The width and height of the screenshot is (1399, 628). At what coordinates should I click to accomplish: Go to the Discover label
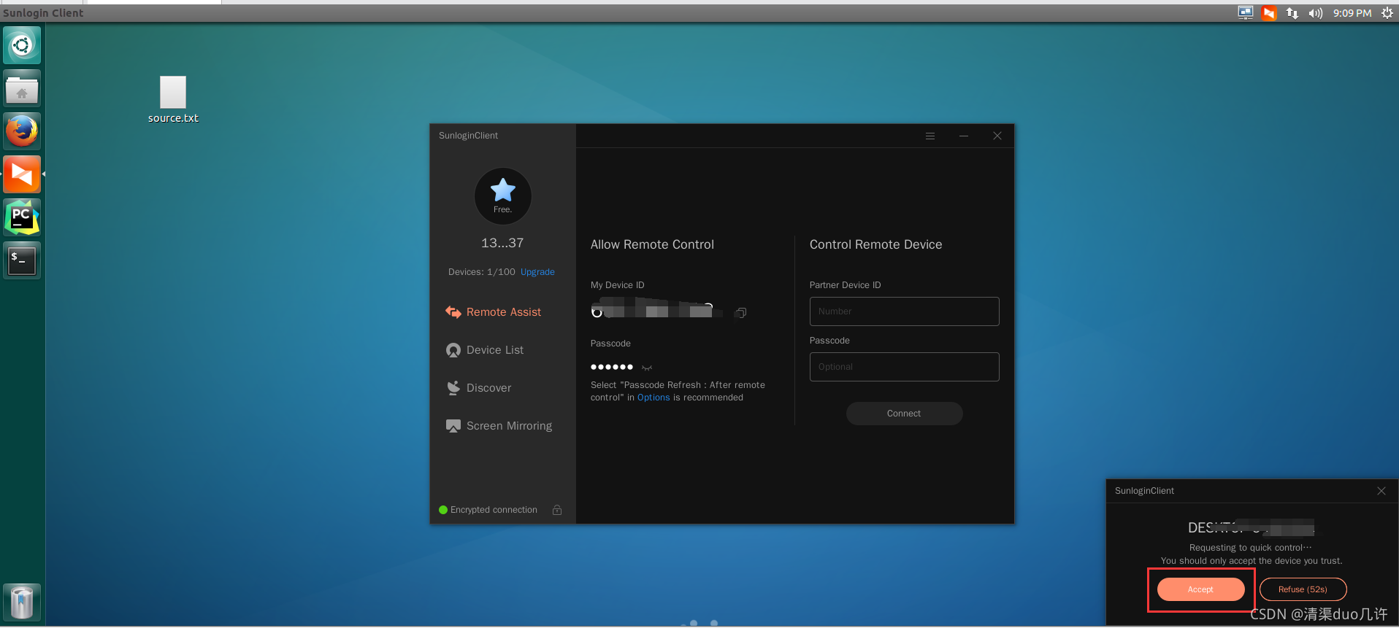489,388
